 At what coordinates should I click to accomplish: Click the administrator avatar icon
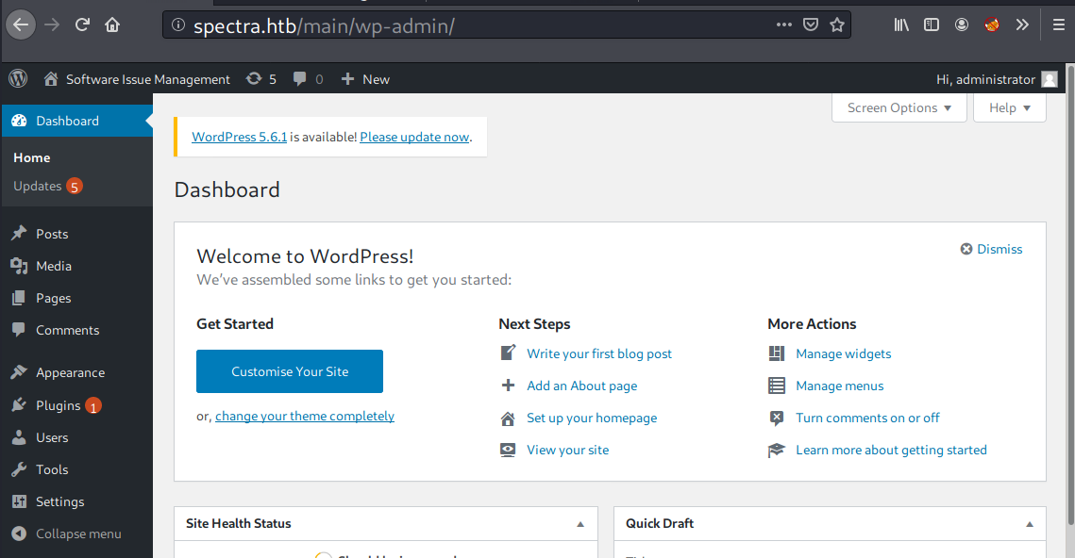tap(1050, 80)
